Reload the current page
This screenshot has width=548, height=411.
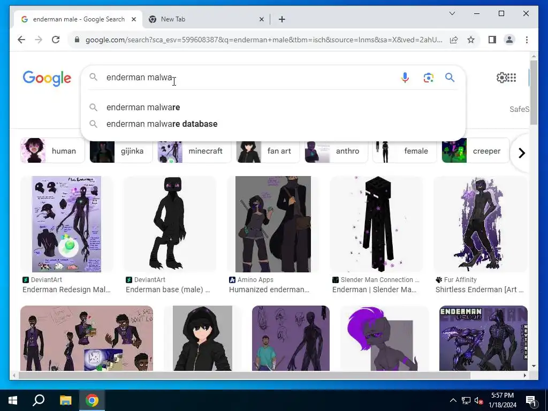pyautogui.click(x=56, y=40)
